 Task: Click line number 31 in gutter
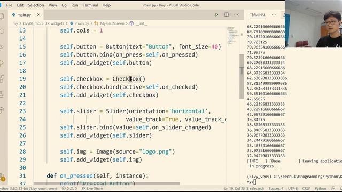coord(22,175)
